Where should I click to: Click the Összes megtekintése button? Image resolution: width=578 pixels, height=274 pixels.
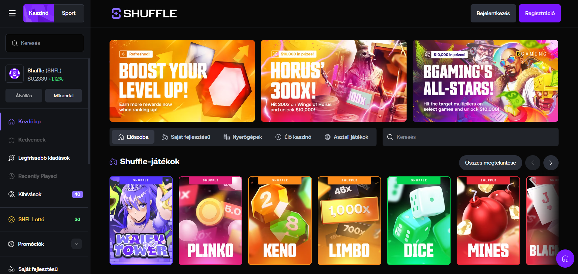tap(491, 163)
